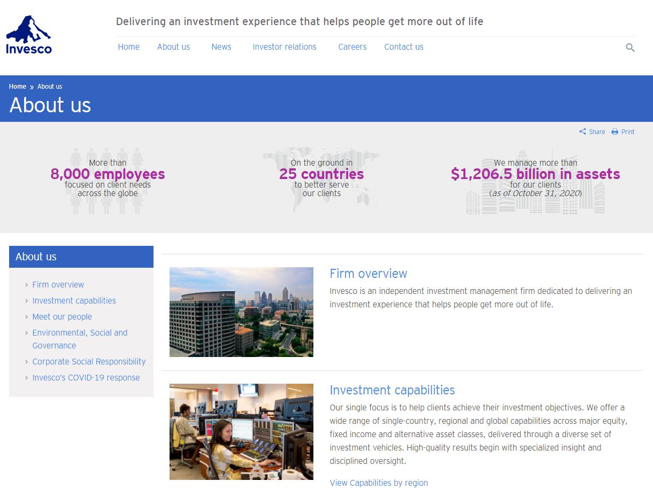Click the Investment capabilities heading link
This screenshot has height=489, width=653.
coord(392,390)
